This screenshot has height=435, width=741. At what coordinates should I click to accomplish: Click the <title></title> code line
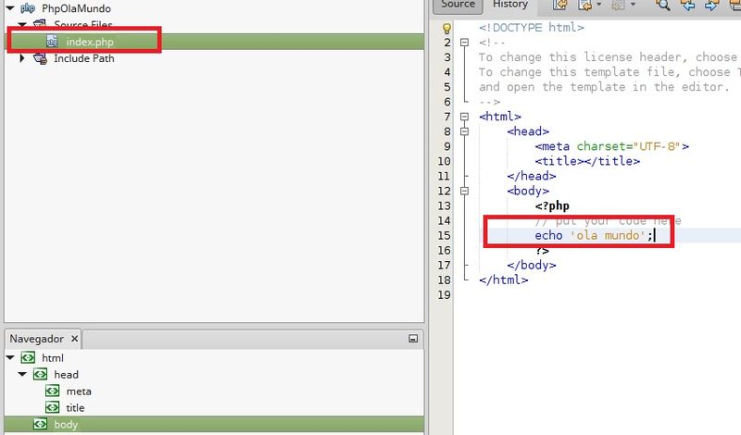pos(587,161)
